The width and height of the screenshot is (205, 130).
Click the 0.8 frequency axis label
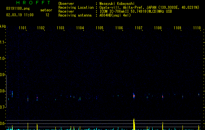(x=2, y=91)
